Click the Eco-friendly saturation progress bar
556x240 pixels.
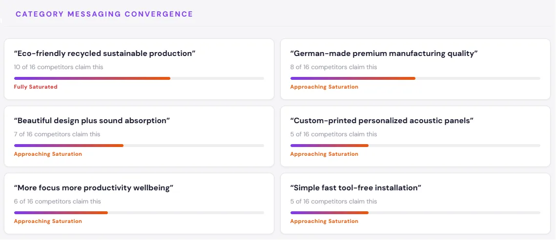point(139,78)
